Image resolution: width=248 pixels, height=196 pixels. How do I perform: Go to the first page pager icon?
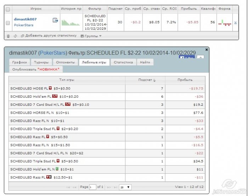coord(68,187)
